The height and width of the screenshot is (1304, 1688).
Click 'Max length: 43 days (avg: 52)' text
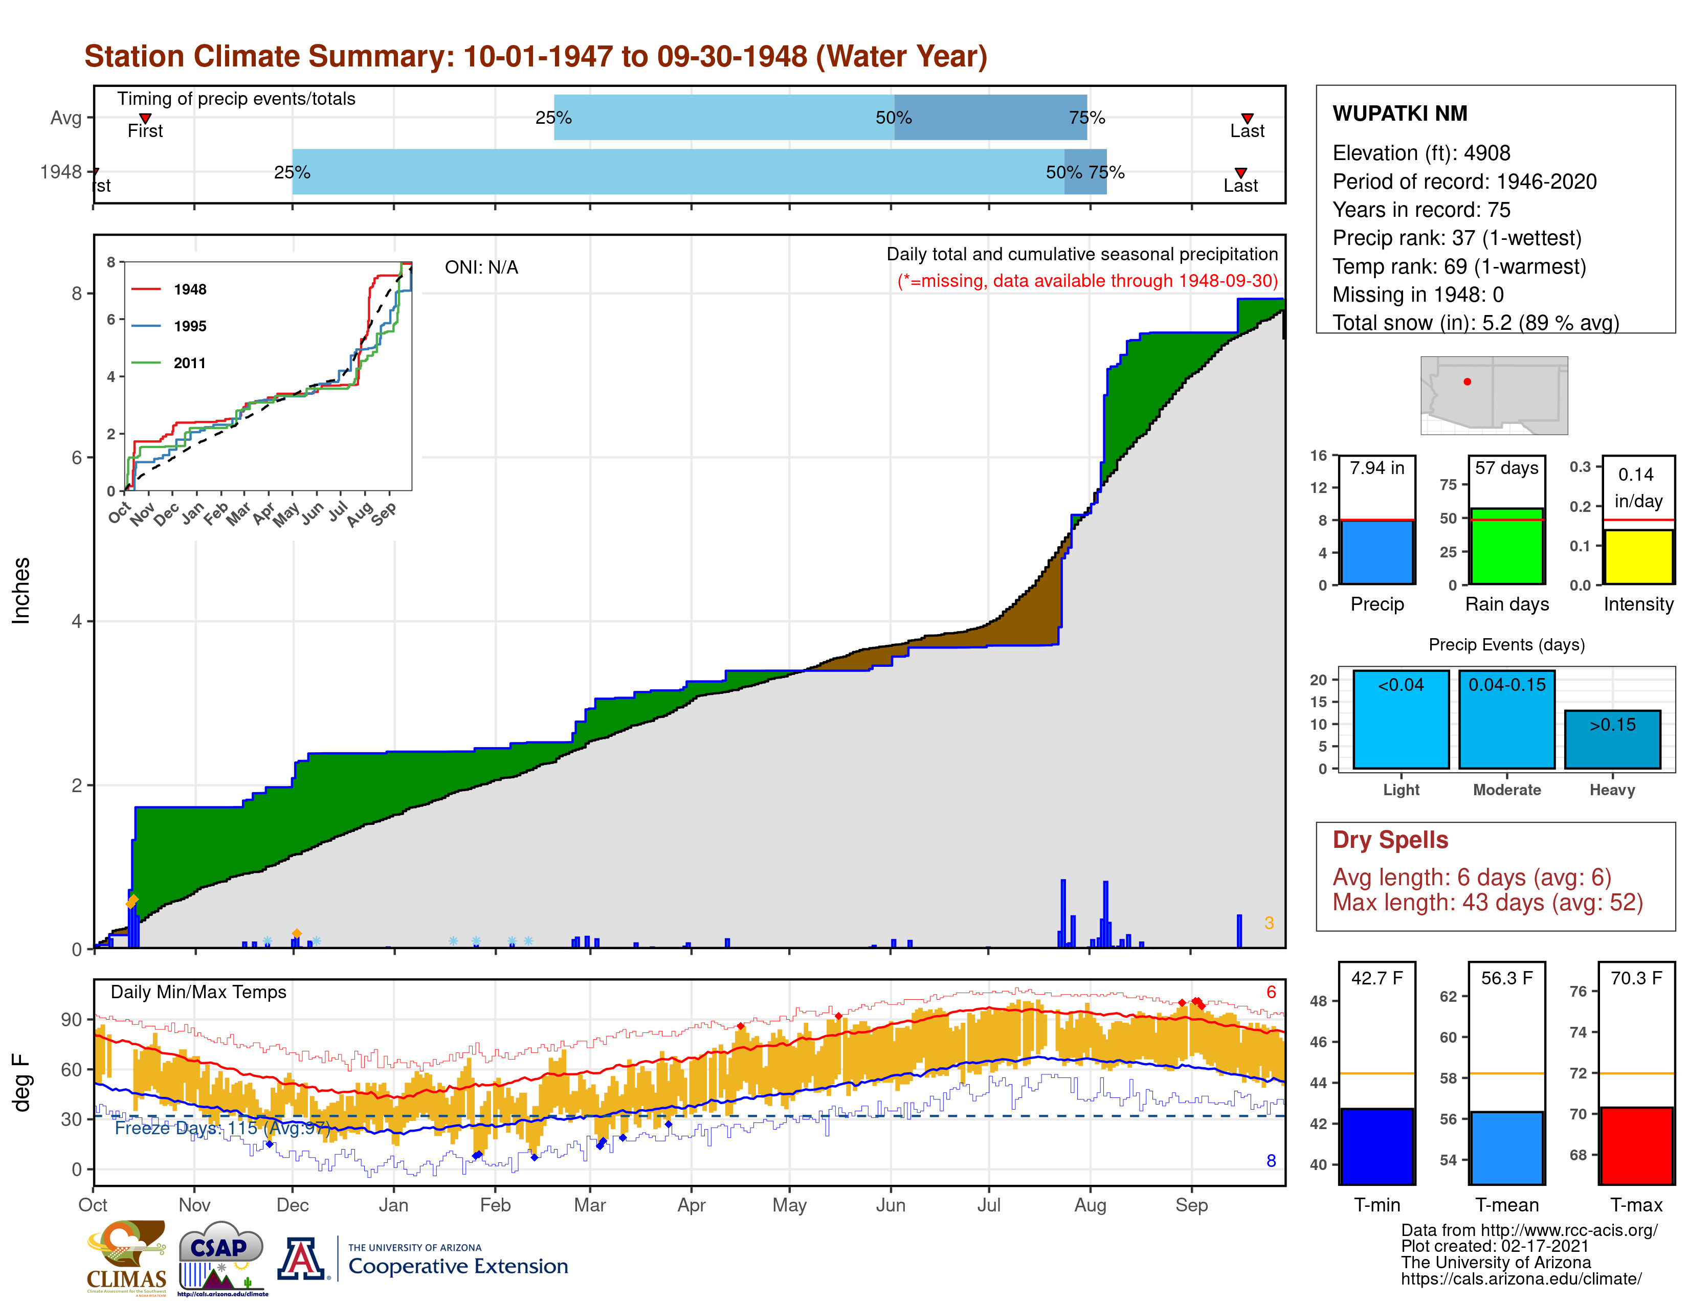(1488, 902)
